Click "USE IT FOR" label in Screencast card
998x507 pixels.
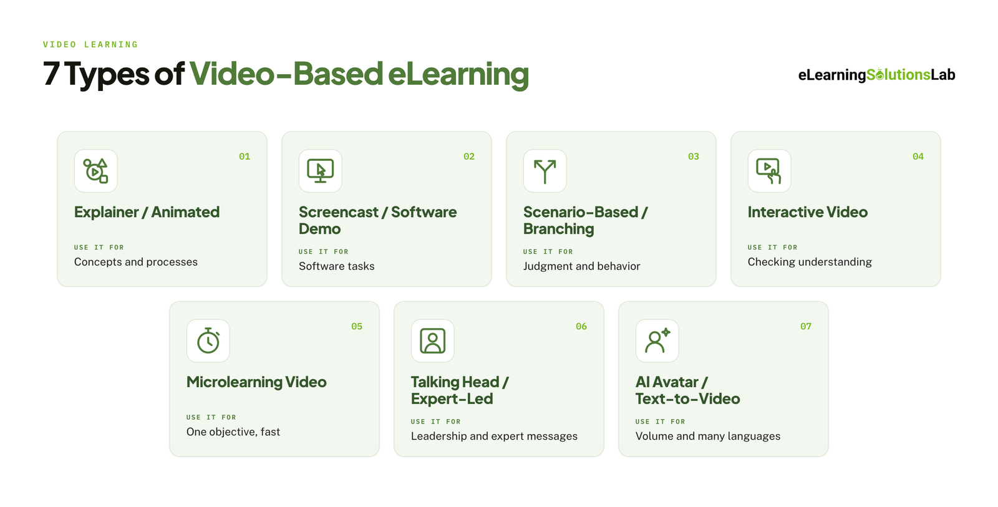click(x=324, y=252)
